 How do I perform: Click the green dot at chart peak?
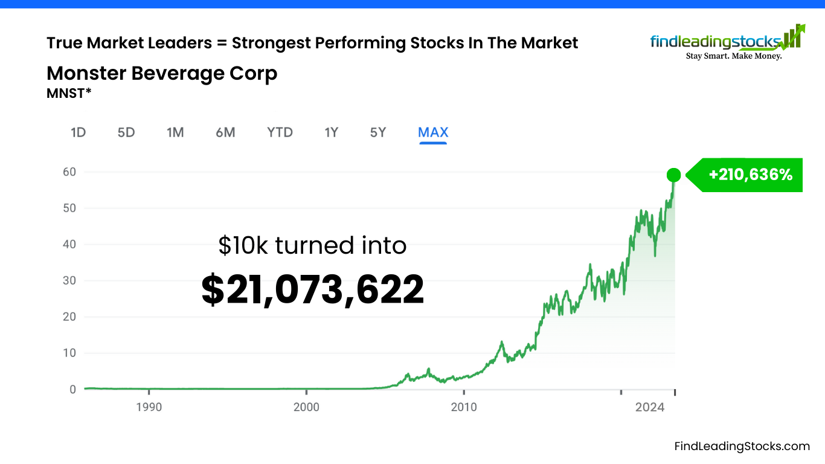pos(674,175)
